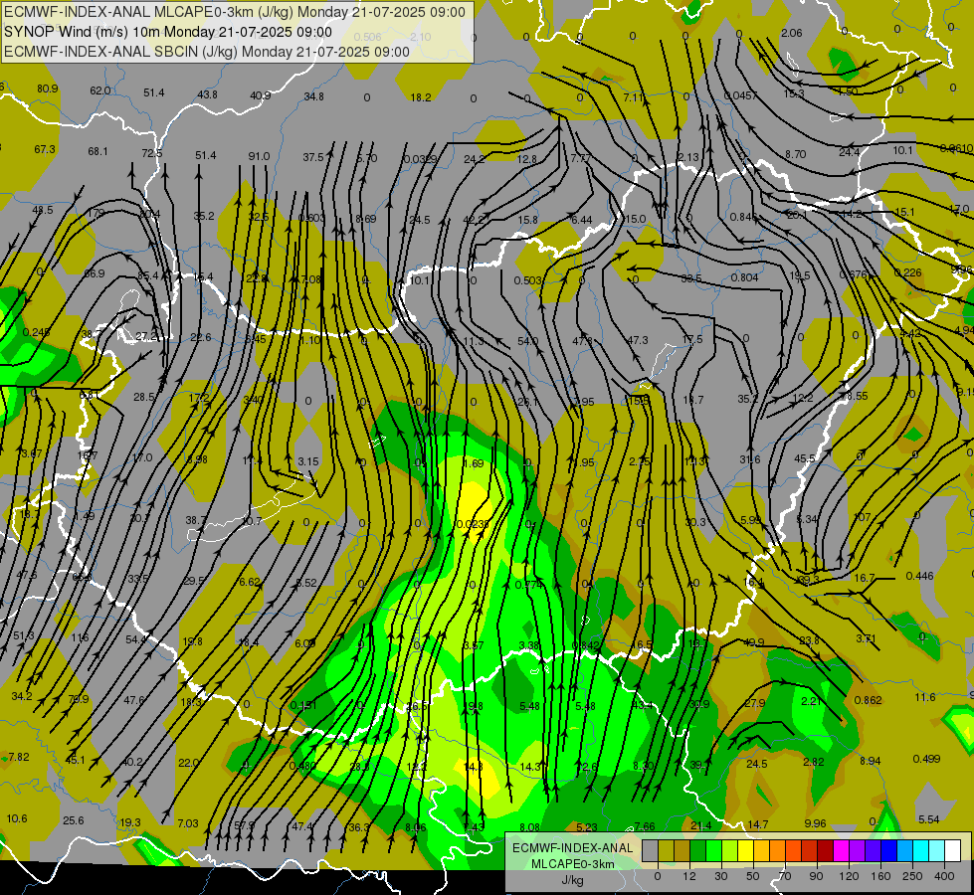Image resolution: width=974 pixels, height=895 pixels.
Task: Click the legend title 'MLCAPE0-3km'
Action: pos(572,864)
